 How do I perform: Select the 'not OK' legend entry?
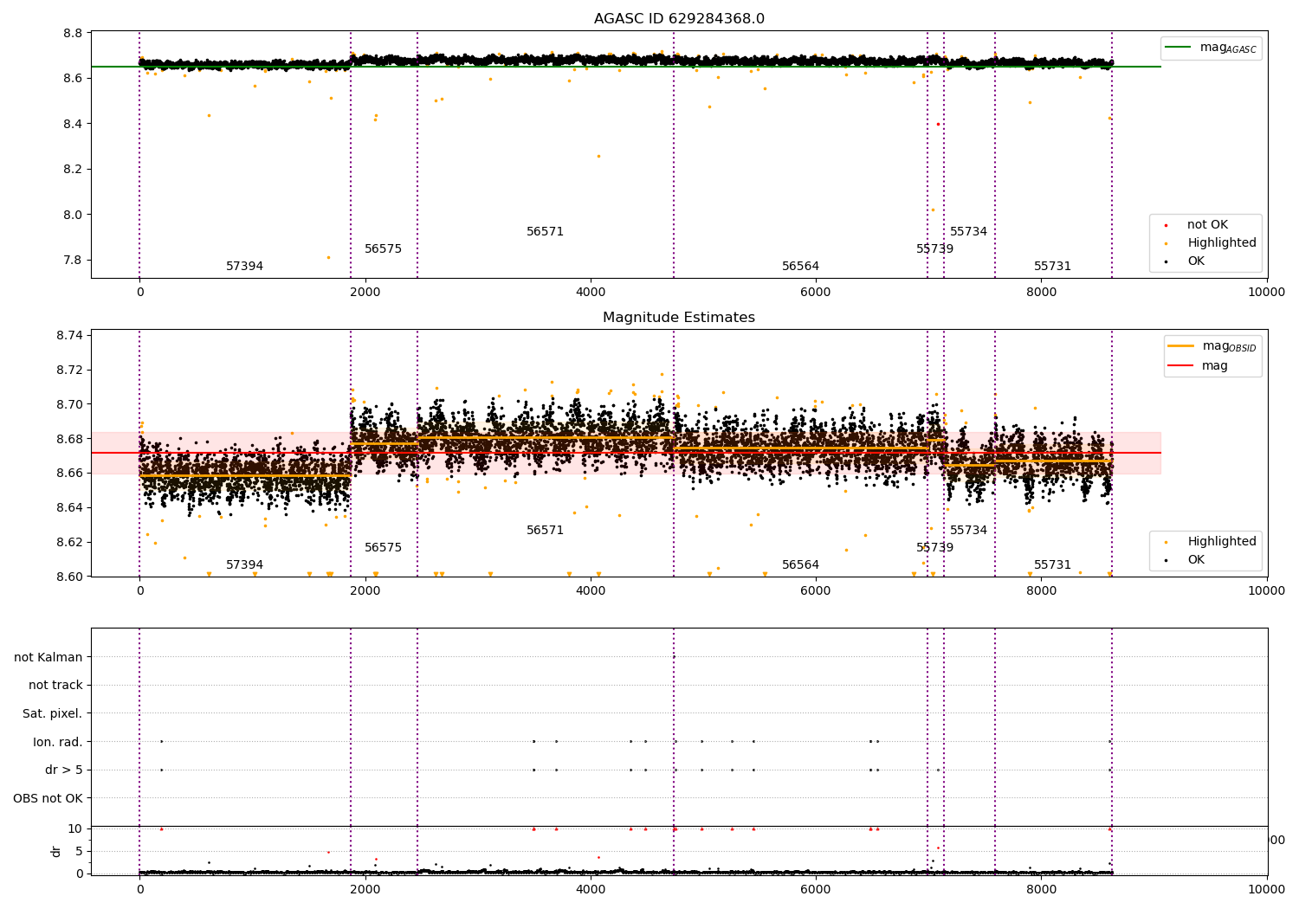click(x=1207, y=225)
